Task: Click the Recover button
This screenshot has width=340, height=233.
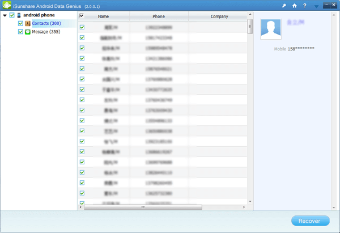Action: (311, 221)
